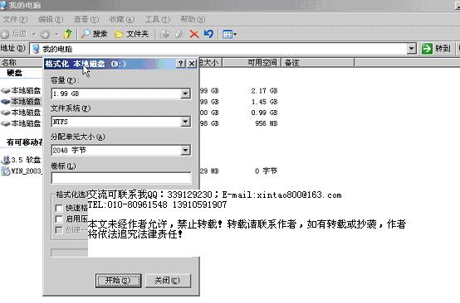Sort by the Name (名称) column header

21,62
